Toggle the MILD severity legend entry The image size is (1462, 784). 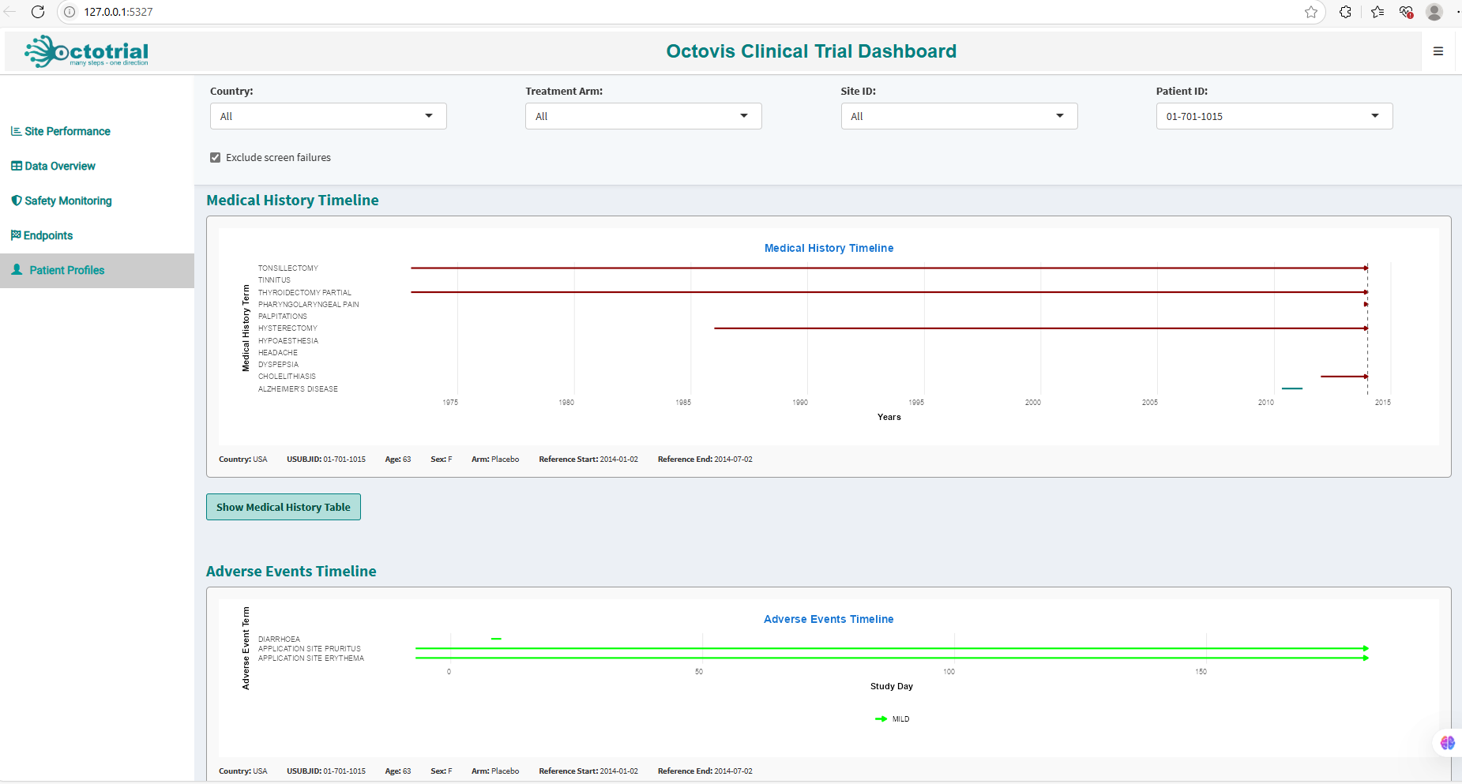tap(893, 719)
